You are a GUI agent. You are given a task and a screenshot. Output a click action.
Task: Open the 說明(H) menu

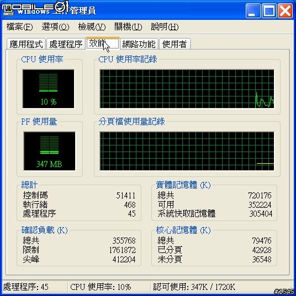[165, 26]
